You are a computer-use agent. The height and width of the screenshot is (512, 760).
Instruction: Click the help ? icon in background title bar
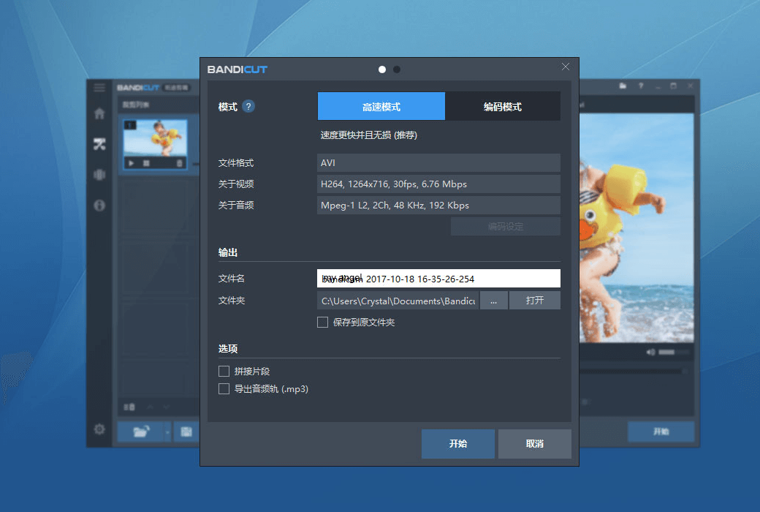pos(641,86)
